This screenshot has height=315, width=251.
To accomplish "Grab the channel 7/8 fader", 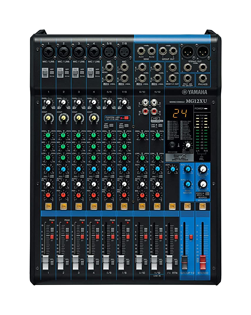I will [121, 262].
